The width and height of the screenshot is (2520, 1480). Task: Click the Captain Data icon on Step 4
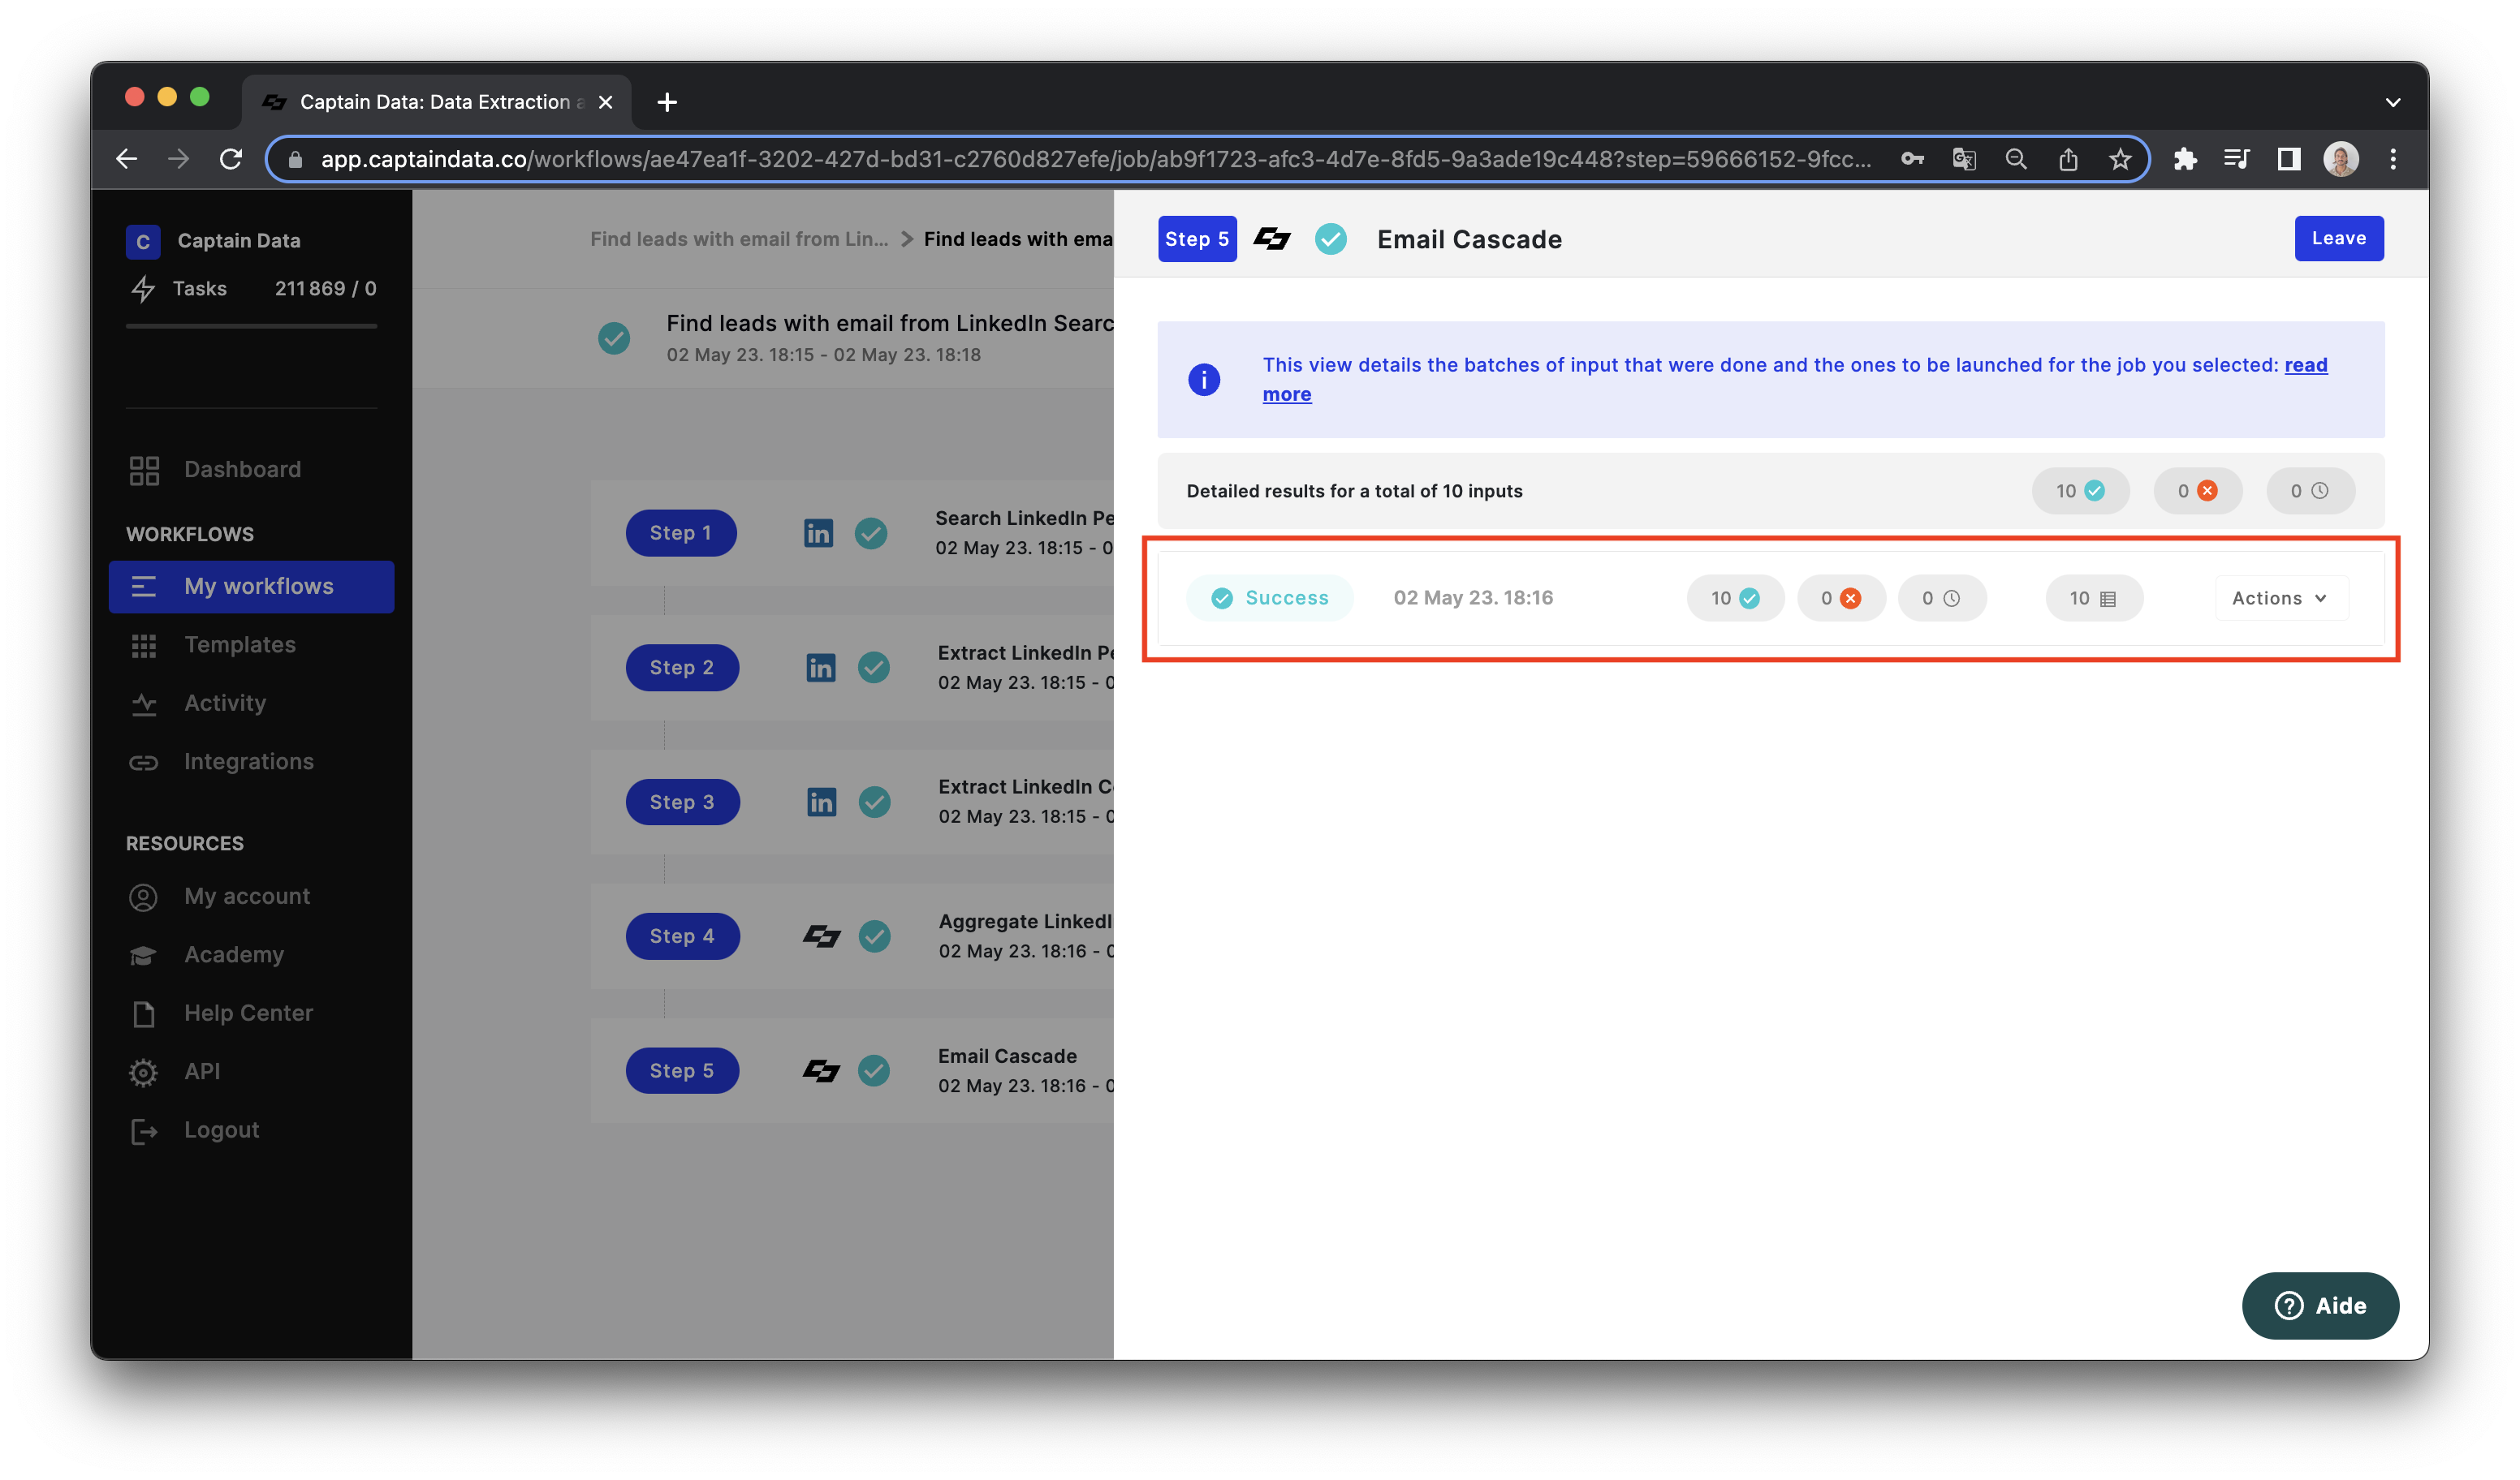pos(821,936)
